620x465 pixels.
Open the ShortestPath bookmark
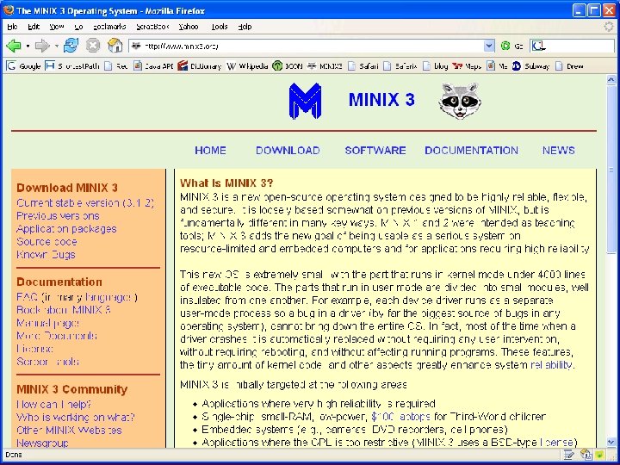click(72, 66)
